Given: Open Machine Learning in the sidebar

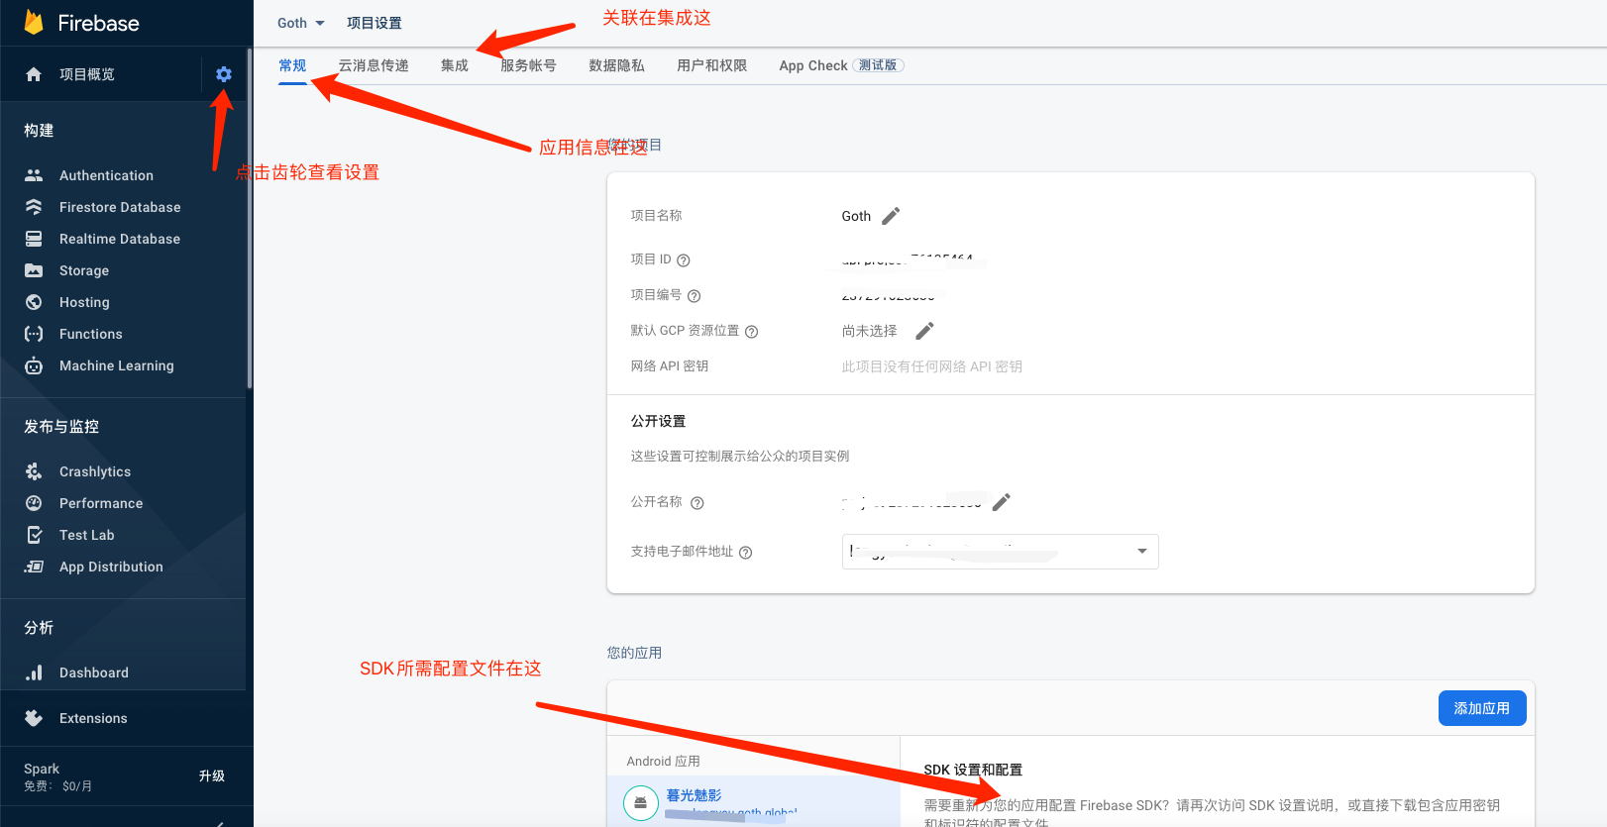Looking at the screenshot, I should click(x=117, y=365).
